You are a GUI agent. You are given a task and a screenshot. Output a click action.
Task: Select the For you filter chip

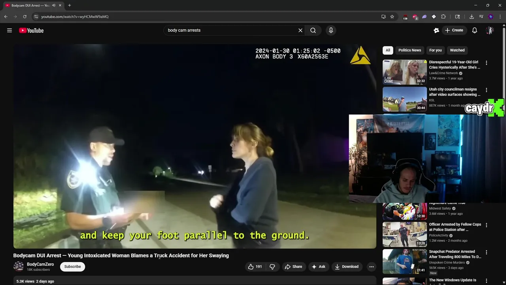click(436, 50)
